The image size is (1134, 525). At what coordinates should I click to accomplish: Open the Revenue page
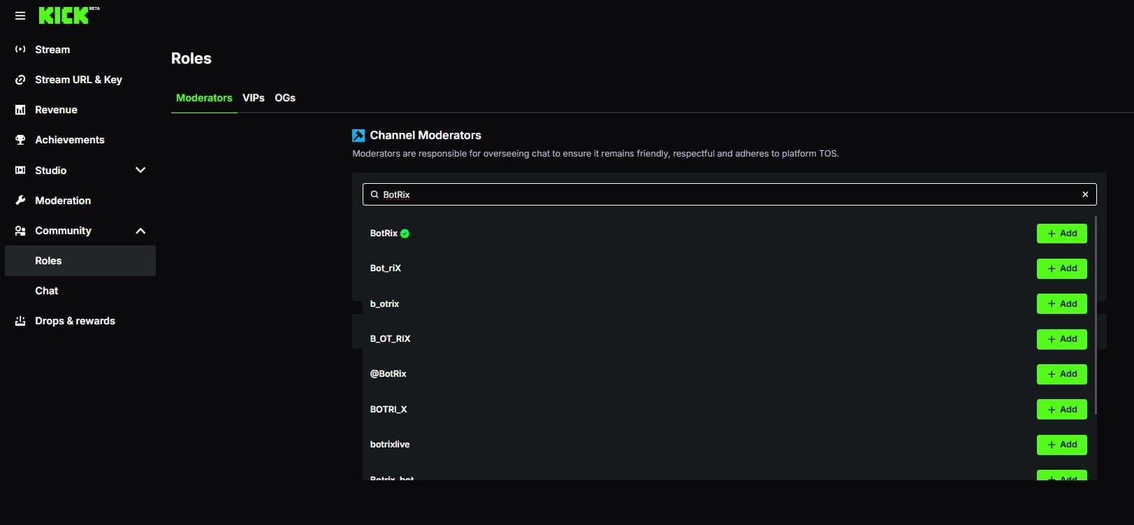80,110
